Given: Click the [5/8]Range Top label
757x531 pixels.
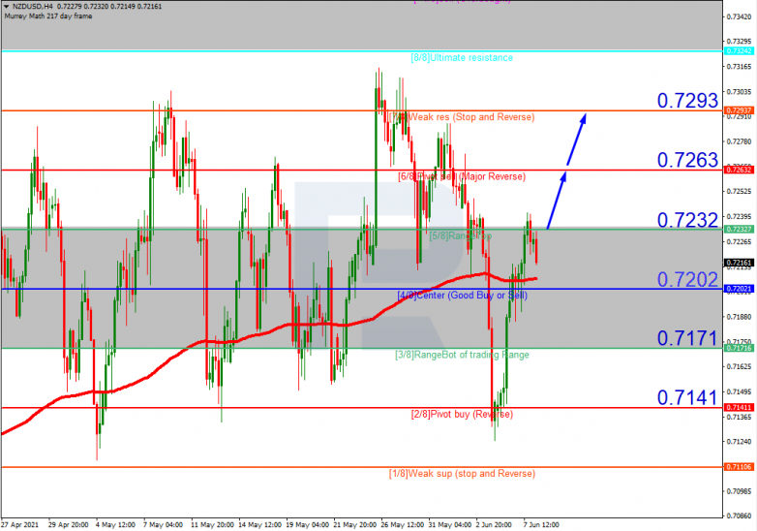Looking at the screenshot, I should tap(461, 236).
